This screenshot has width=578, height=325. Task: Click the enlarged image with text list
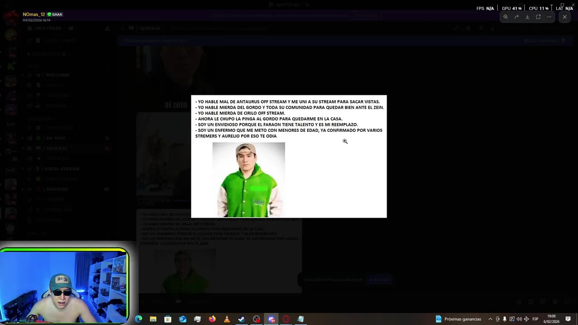pyautogui.click(x=289, y=156)
